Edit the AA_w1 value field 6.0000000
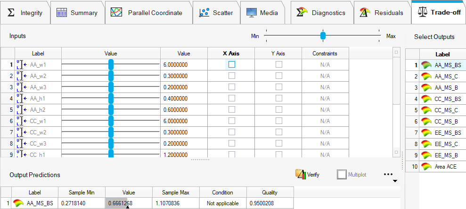Image resolution: width=466 pixels, height=209 pixels. pos(184,64)
